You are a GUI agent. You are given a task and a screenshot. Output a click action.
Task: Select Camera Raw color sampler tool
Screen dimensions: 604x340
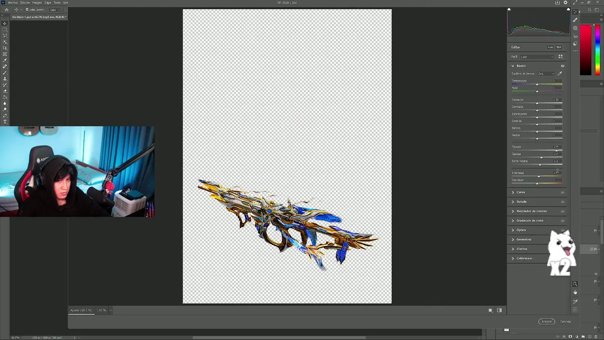(575, 301)
